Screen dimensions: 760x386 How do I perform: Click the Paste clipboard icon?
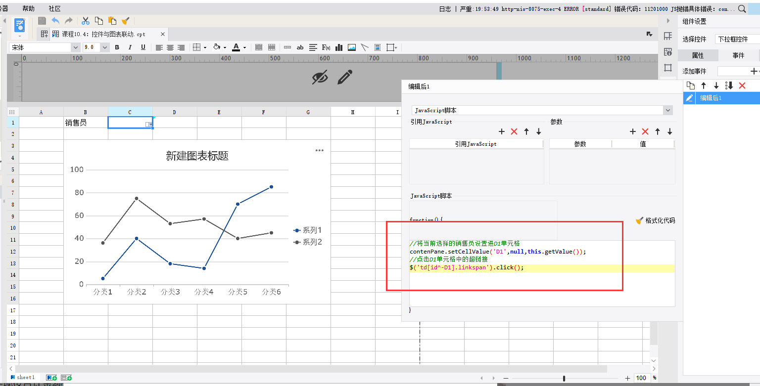(112, 21)
